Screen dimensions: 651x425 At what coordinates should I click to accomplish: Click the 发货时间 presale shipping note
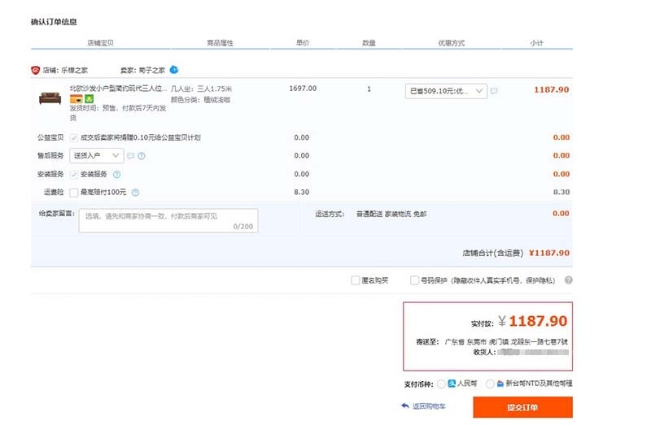point(118,113)
